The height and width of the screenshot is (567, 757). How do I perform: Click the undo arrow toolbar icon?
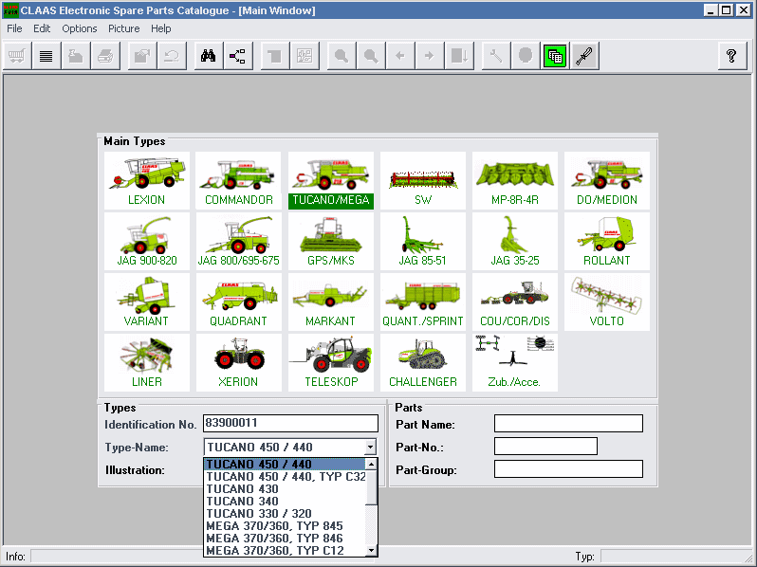(x=172, y=56)
